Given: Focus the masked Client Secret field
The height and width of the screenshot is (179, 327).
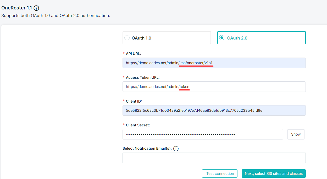Looking at the screenshot, I should pyautogui.click(x=203, y=134).
